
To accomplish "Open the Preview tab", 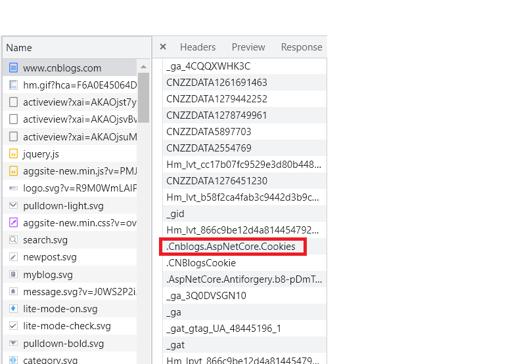I will [248, 47].
